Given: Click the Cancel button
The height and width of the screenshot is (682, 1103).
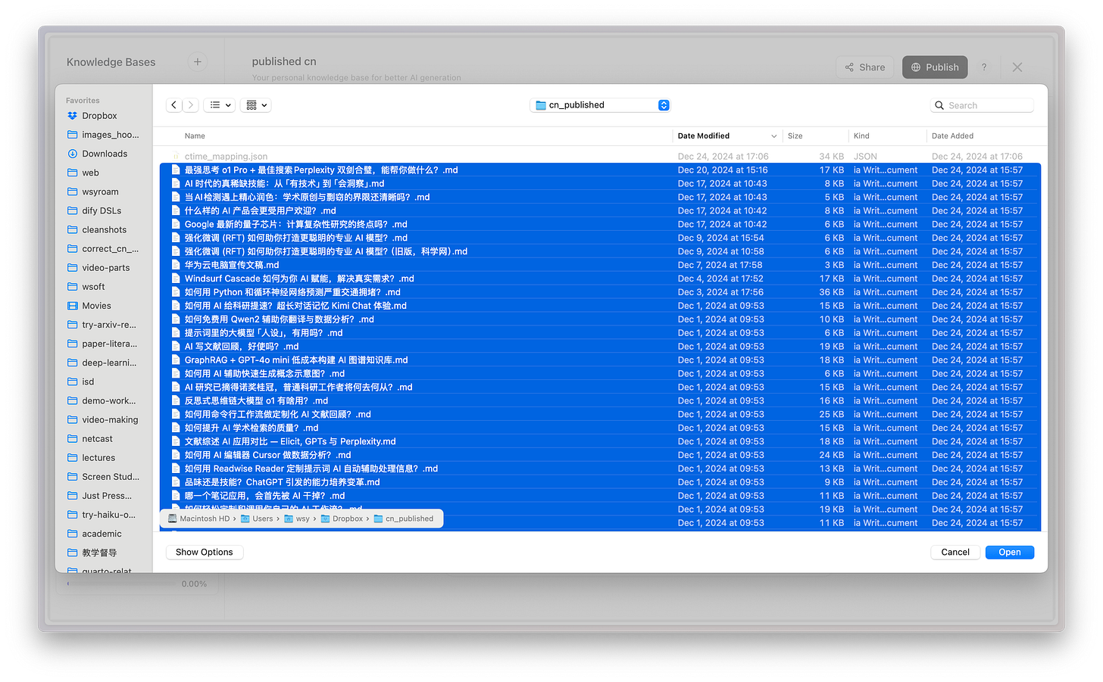Looking at the screenshot, I should pos(955,553).
